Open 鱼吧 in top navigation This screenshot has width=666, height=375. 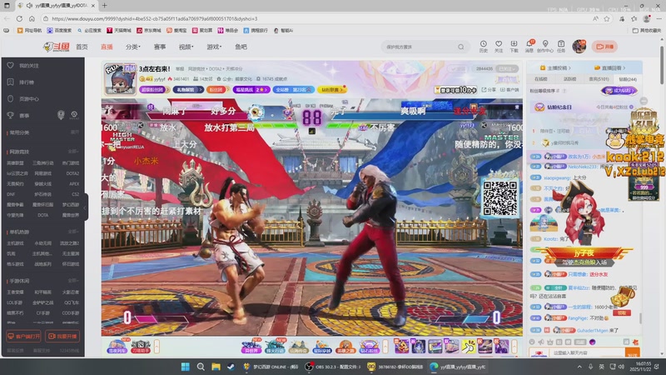241,47
